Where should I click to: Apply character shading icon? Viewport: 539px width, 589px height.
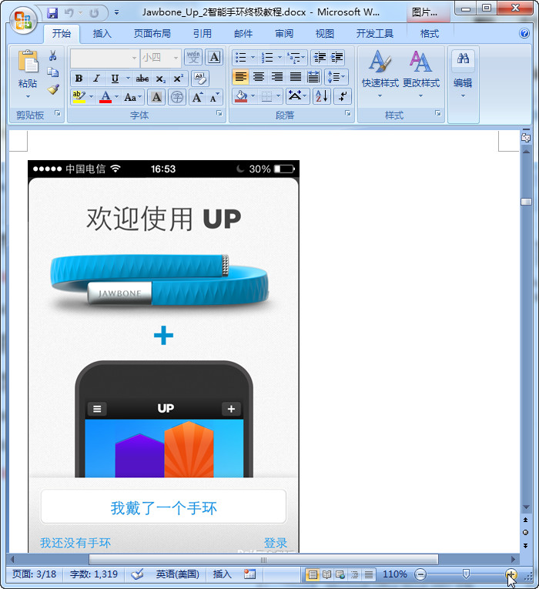point(156,98)
